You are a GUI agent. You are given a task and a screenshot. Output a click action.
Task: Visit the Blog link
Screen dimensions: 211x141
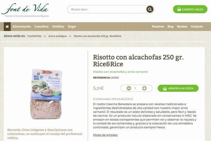pos(171,26)
